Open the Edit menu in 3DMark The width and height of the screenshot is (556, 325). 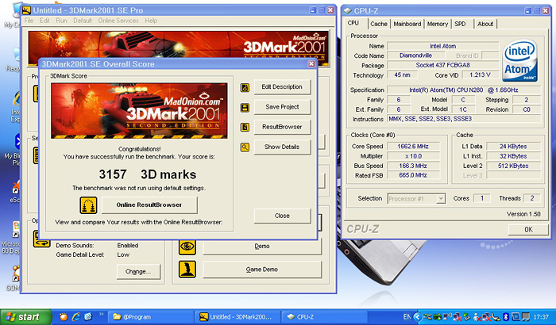44,21
